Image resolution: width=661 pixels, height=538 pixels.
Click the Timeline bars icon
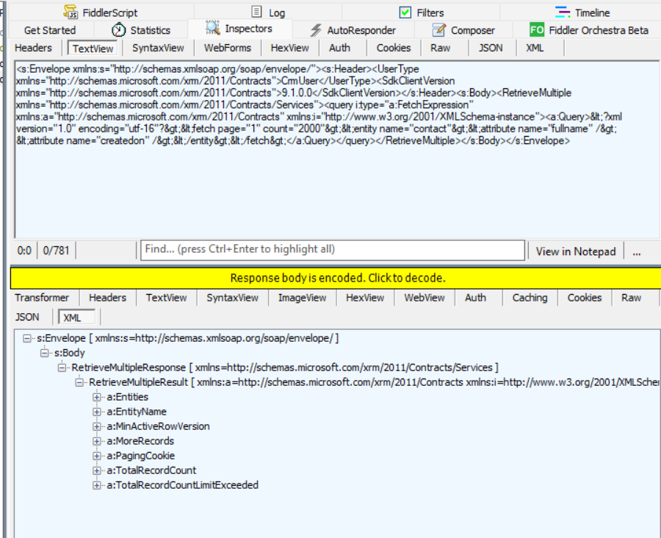coord(563,12)
